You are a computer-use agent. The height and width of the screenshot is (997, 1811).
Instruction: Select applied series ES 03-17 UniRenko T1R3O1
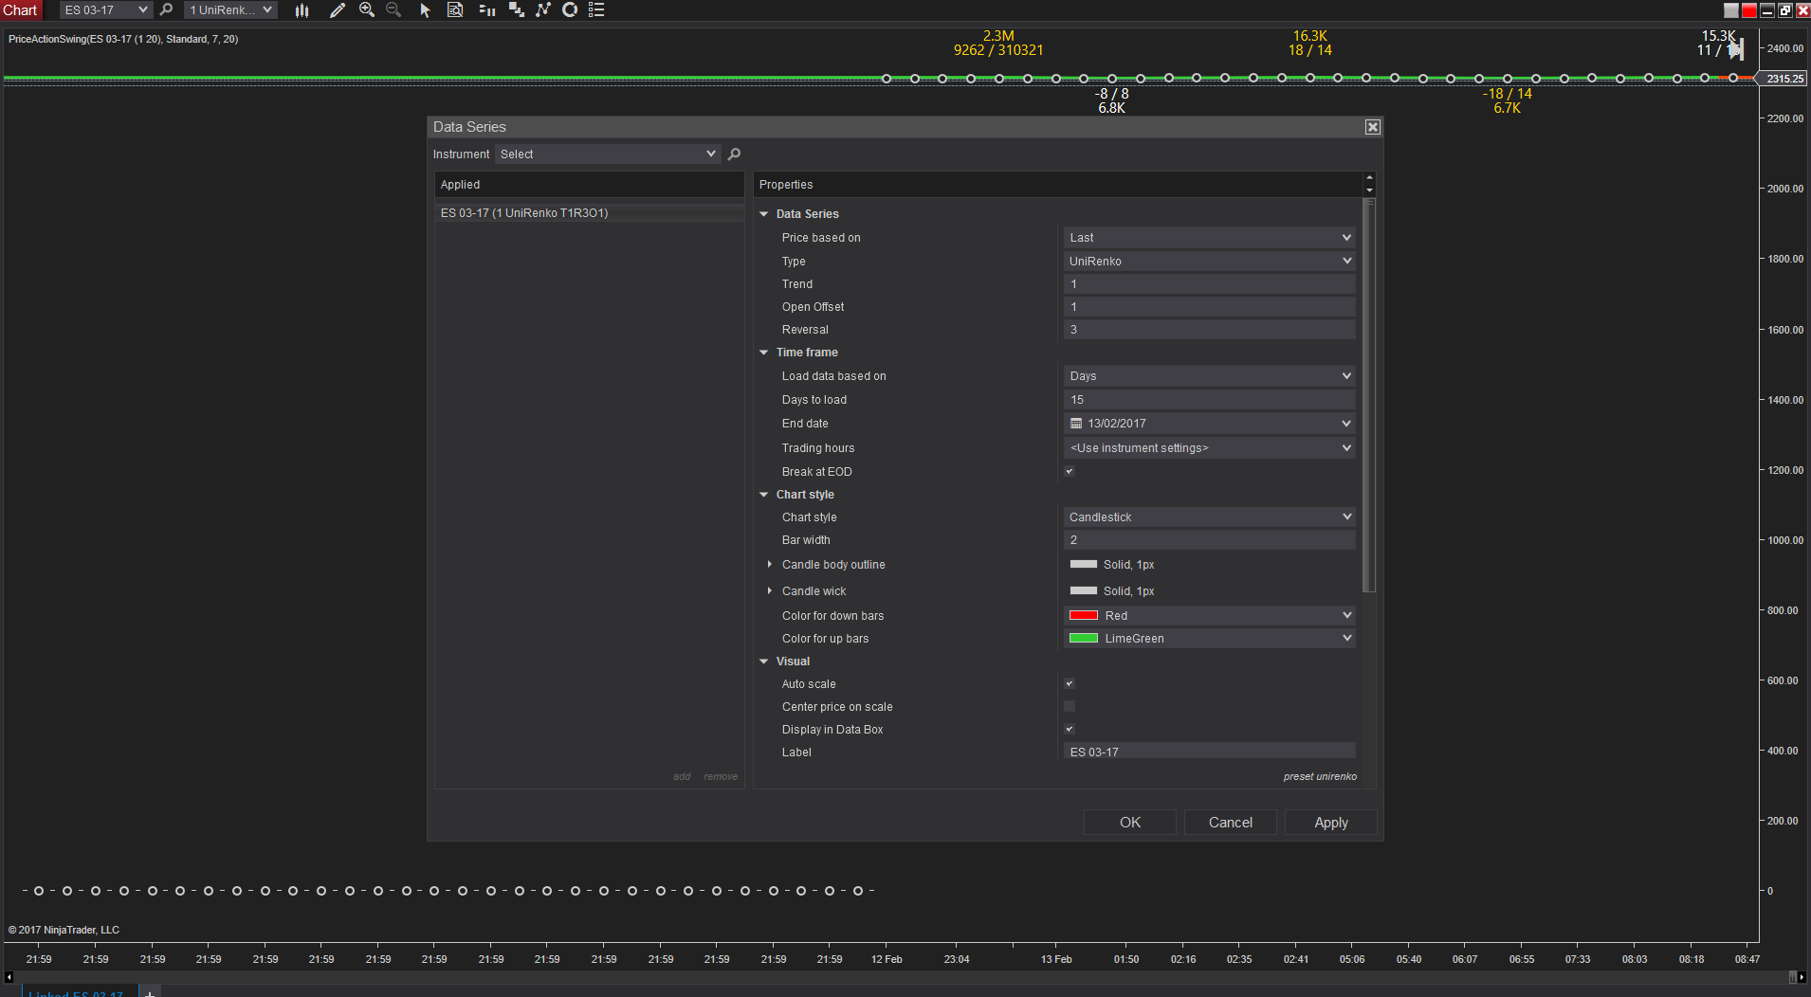[x=590, y=213]
